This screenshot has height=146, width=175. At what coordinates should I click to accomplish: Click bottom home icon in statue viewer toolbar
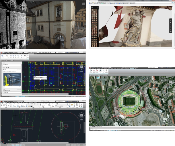coord(171,31)
